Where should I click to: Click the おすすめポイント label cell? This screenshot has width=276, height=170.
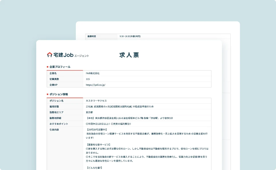(65, 124)
